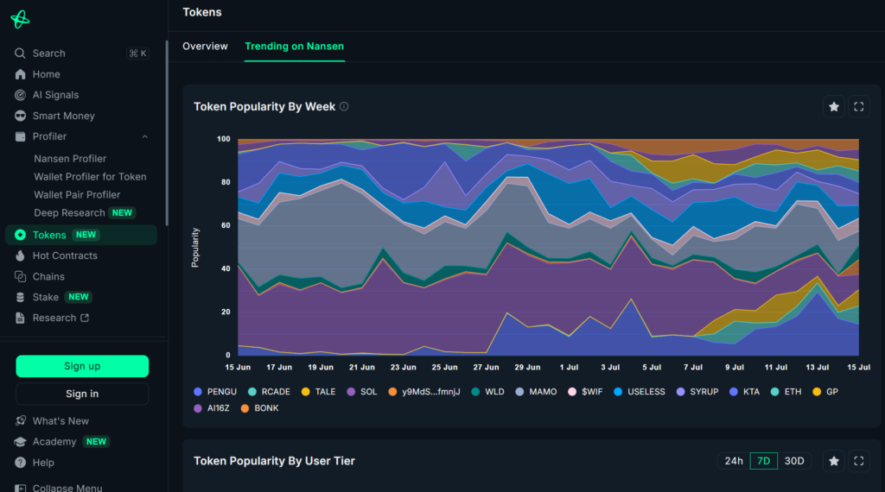The width and height of the screenshot is (885, 492).
Task: Open the Trending on Nansen tab
Action: 294,47
